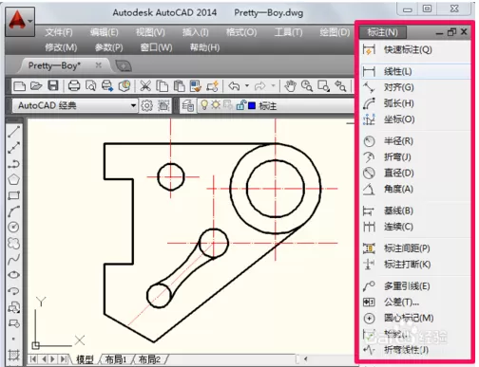Activate the Zoom Window tool

pyautogui.click(x=323, y=86)
